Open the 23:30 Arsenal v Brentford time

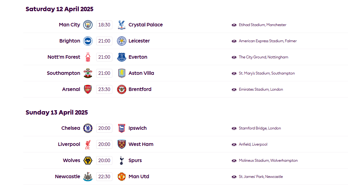coord(104,89)
